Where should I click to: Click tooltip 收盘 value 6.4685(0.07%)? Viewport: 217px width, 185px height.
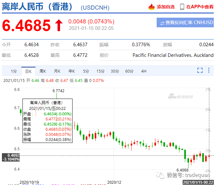point(58,129)
